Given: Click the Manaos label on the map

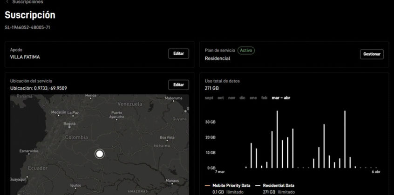Looking at the screenshot, I should (172, 181).
